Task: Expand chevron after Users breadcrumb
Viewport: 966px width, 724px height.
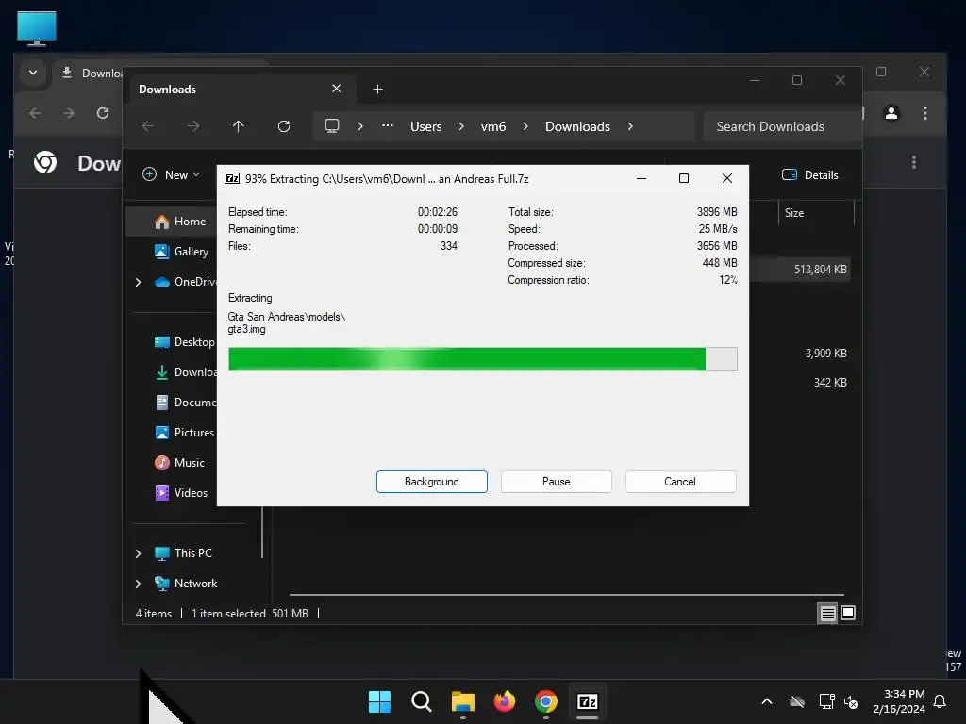Action: point(461,126)
